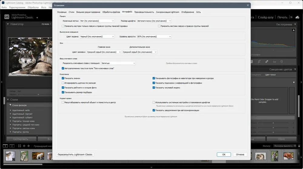Select the Crop overlay tool icon
Image resolution: width=303 pixels, height=169 pixels.
click(259, 62)
